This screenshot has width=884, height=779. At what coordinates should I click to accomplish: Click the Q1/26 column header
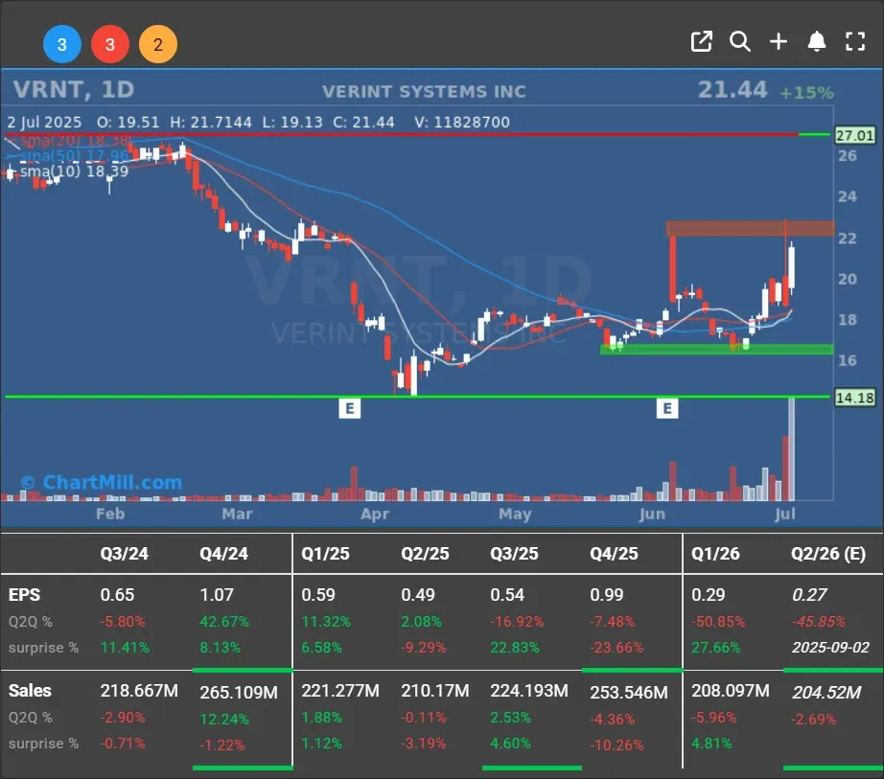715,554
